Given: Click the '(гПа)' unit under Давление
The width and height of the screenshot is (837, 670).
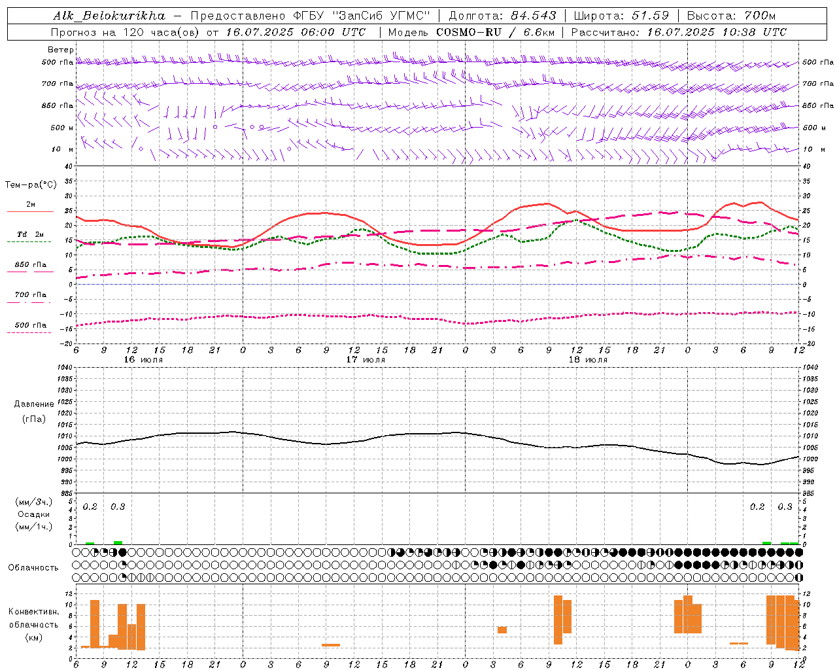Looking at the screenshot, I should tap(34, 419).
